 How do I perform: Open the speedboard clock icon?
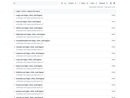111,3
